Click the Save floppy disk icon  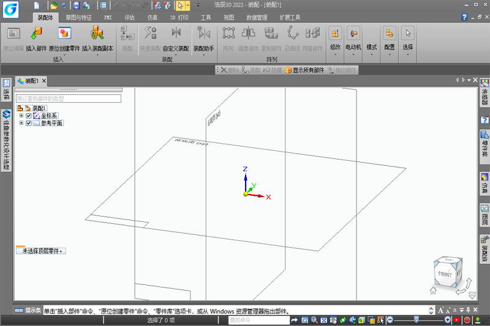tap(76, 6)
